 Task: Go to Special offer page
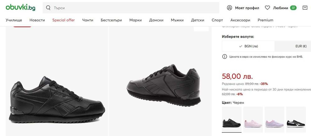click(x=63, y=20)
